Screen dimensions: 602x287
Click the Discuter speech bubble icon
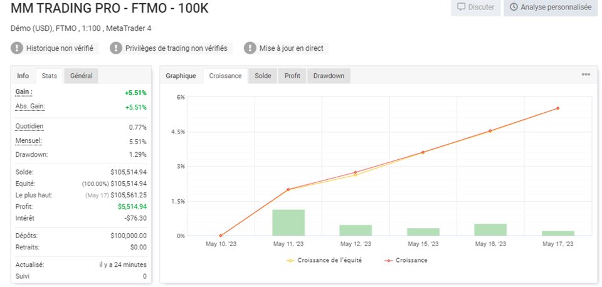461,8
